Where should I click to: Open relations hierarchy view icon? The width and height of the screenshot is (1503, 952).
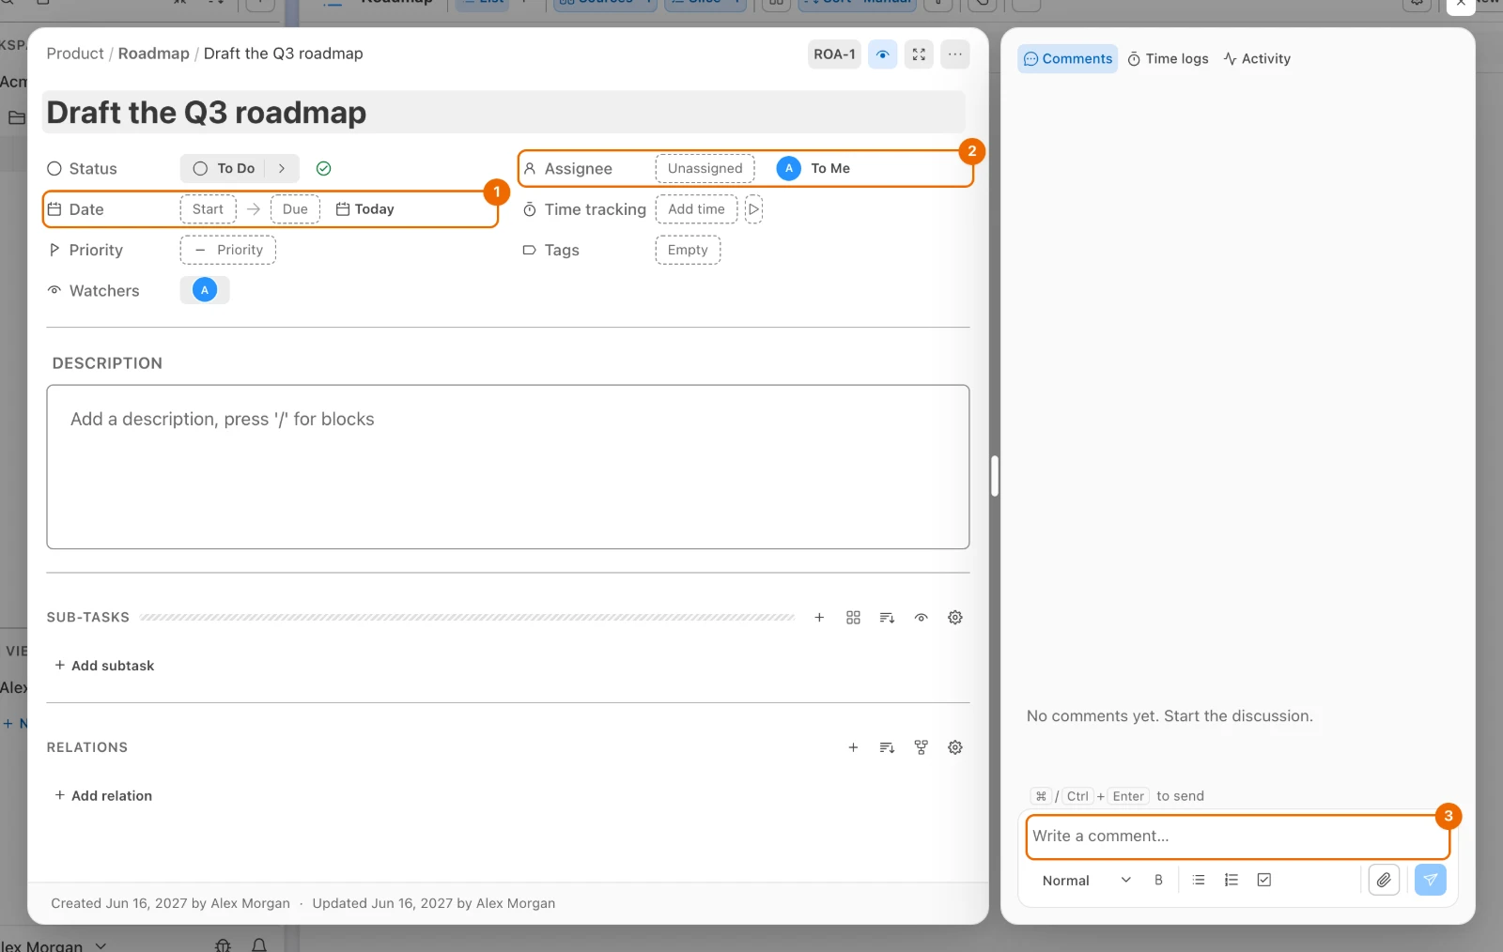921,747
